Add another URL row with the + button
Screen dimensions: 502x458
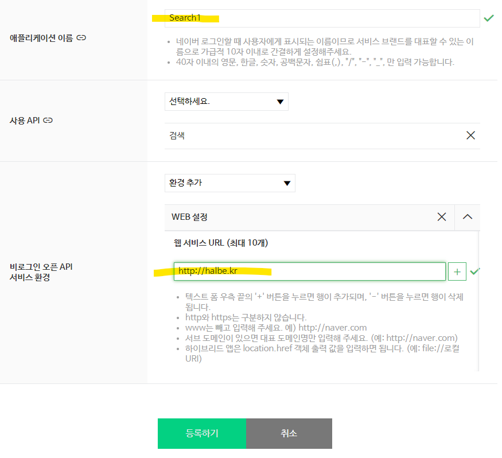(x=457, y=271)
